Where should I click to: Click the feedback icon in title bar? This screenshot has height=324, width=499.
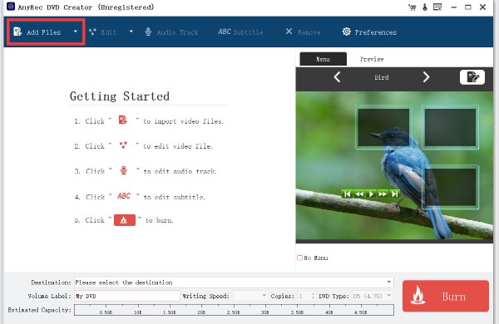coord(437,7)
